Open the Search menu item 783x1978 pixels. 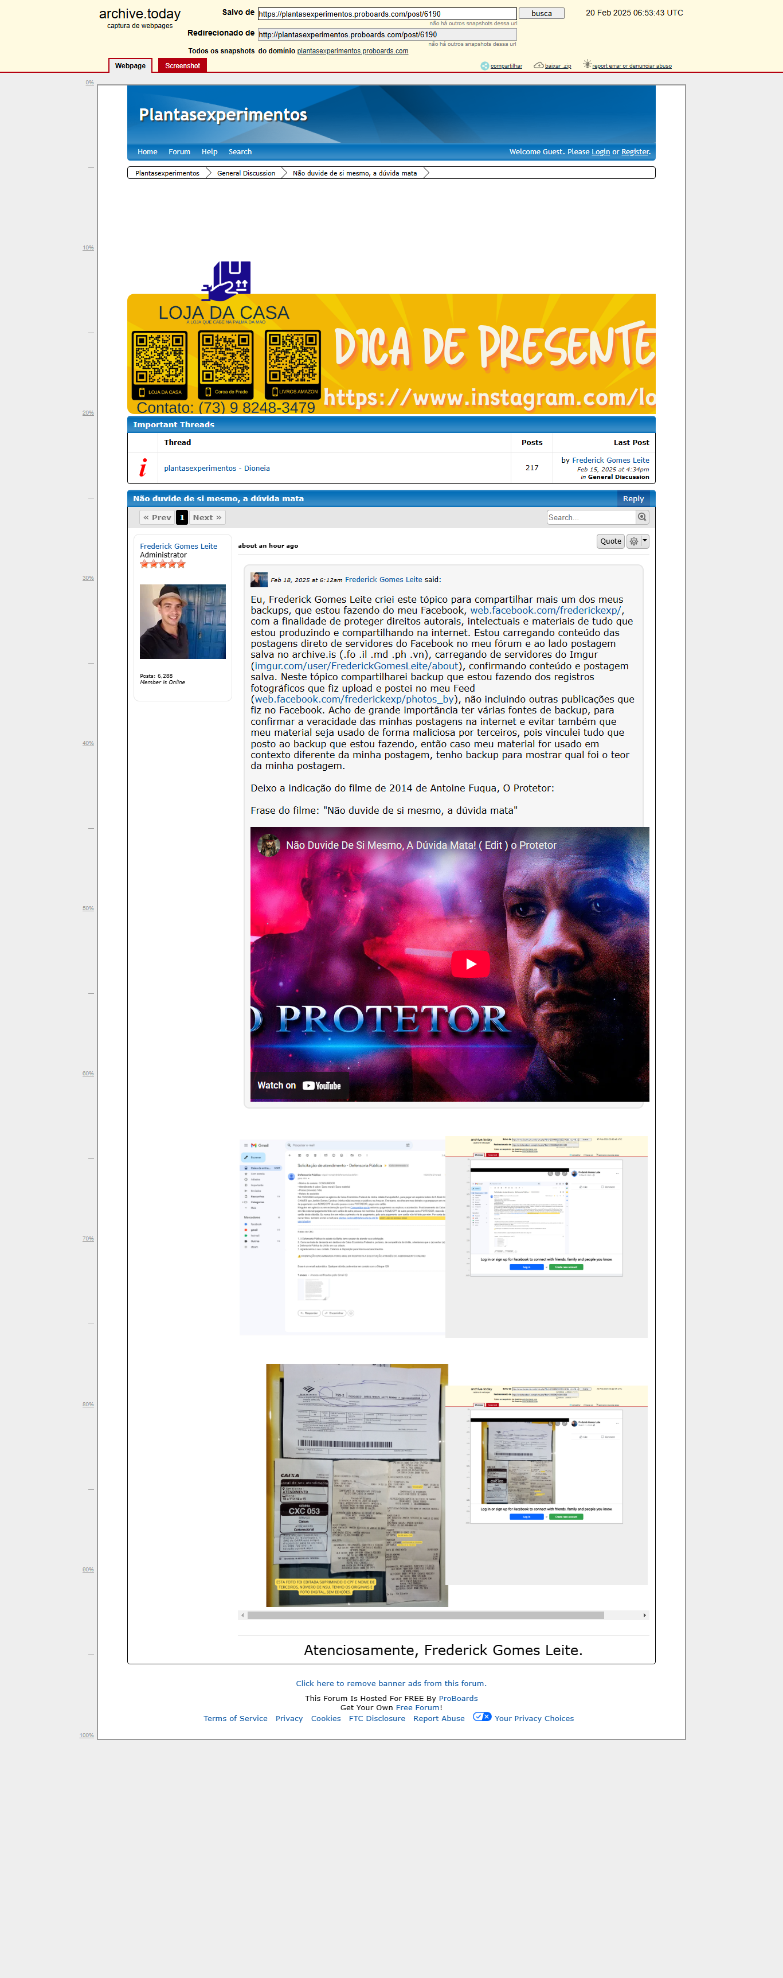(240, 152)
